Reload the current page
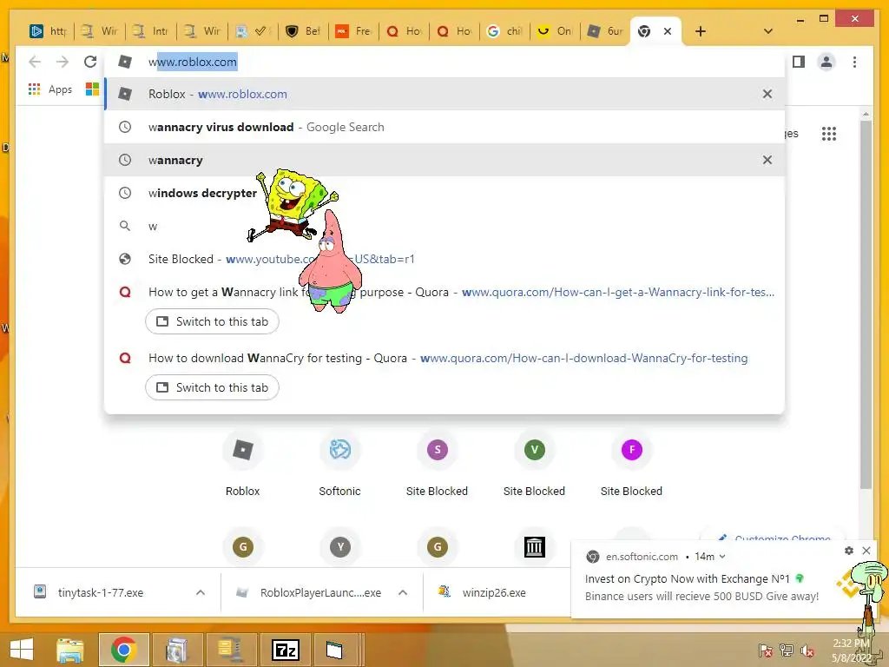The height and width of the screenshot is (667, 889). (x=90, y=62)
